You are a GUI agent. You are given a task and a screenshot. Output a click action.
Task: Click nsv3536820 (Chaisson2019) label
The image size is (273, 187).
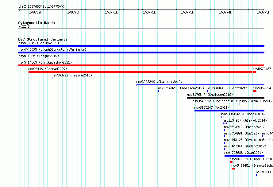coord(181,88)
